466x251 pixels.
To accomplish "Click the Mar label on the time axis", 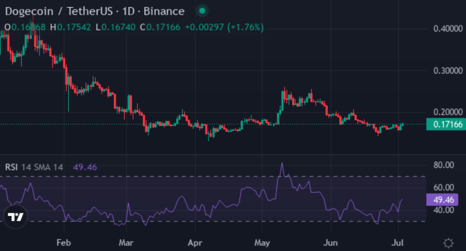I will click(x=126, y=242).
